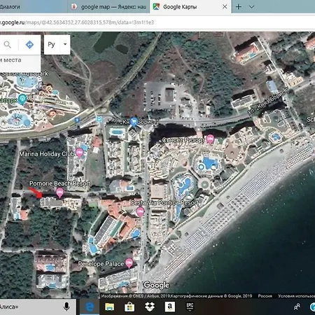Screen dimensions: 315x315
Task: Open Amazon from the taskbar
Action: [x=170, y=307]
